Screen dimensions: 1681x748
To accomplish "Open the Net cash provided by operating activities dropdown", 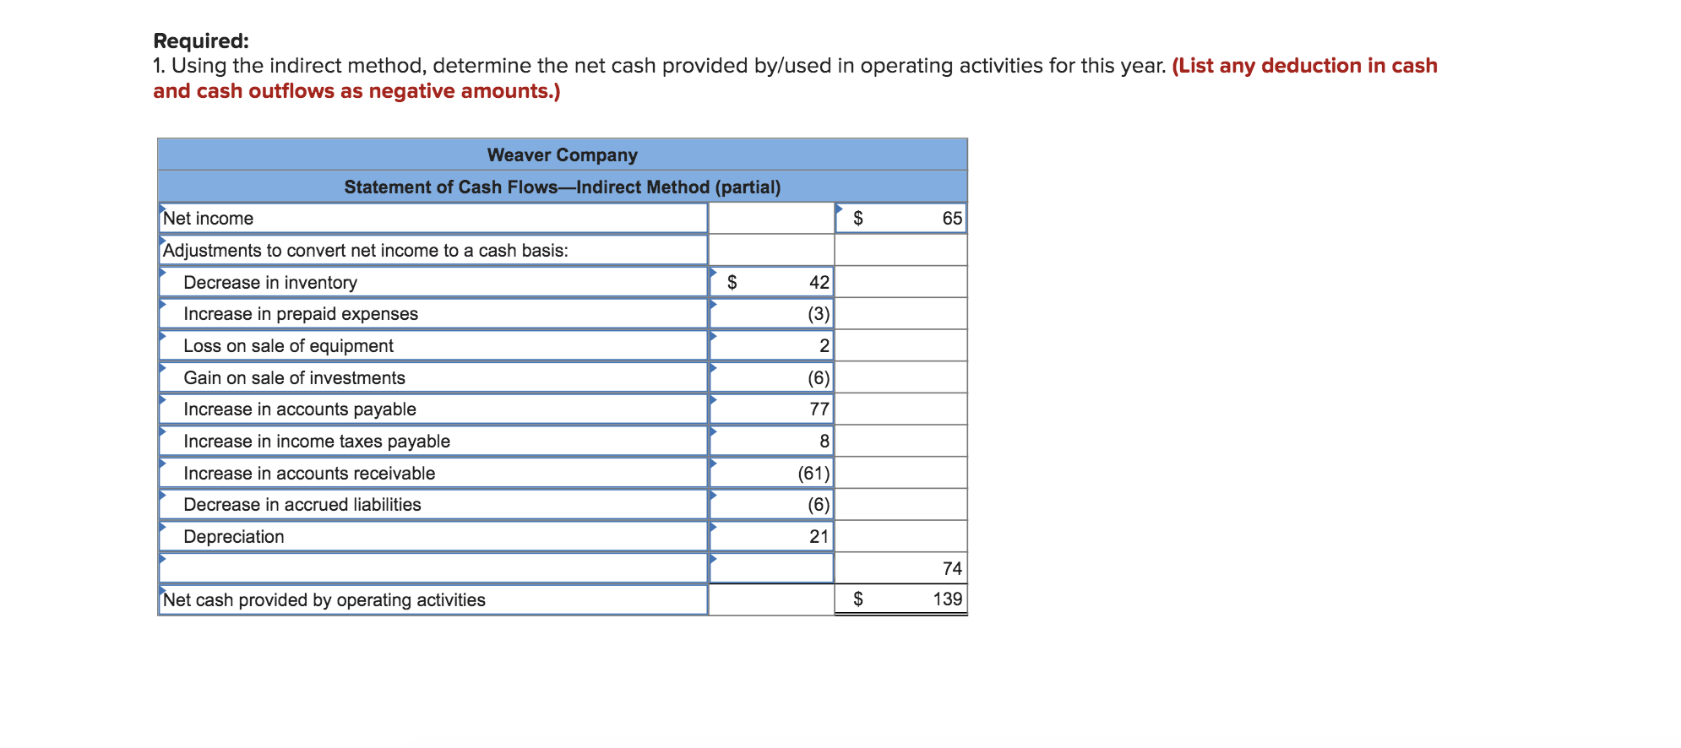I will point(433,599).
